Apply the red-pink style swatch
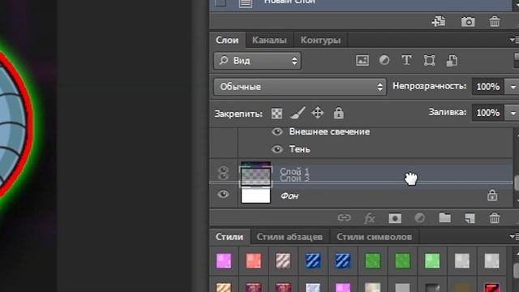The height and width of the screenshot is (292, 519). click(x=254, y=261)
